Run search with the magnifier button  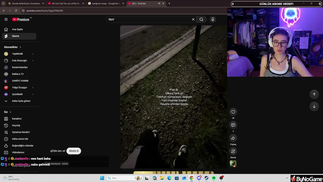[201, 19]
